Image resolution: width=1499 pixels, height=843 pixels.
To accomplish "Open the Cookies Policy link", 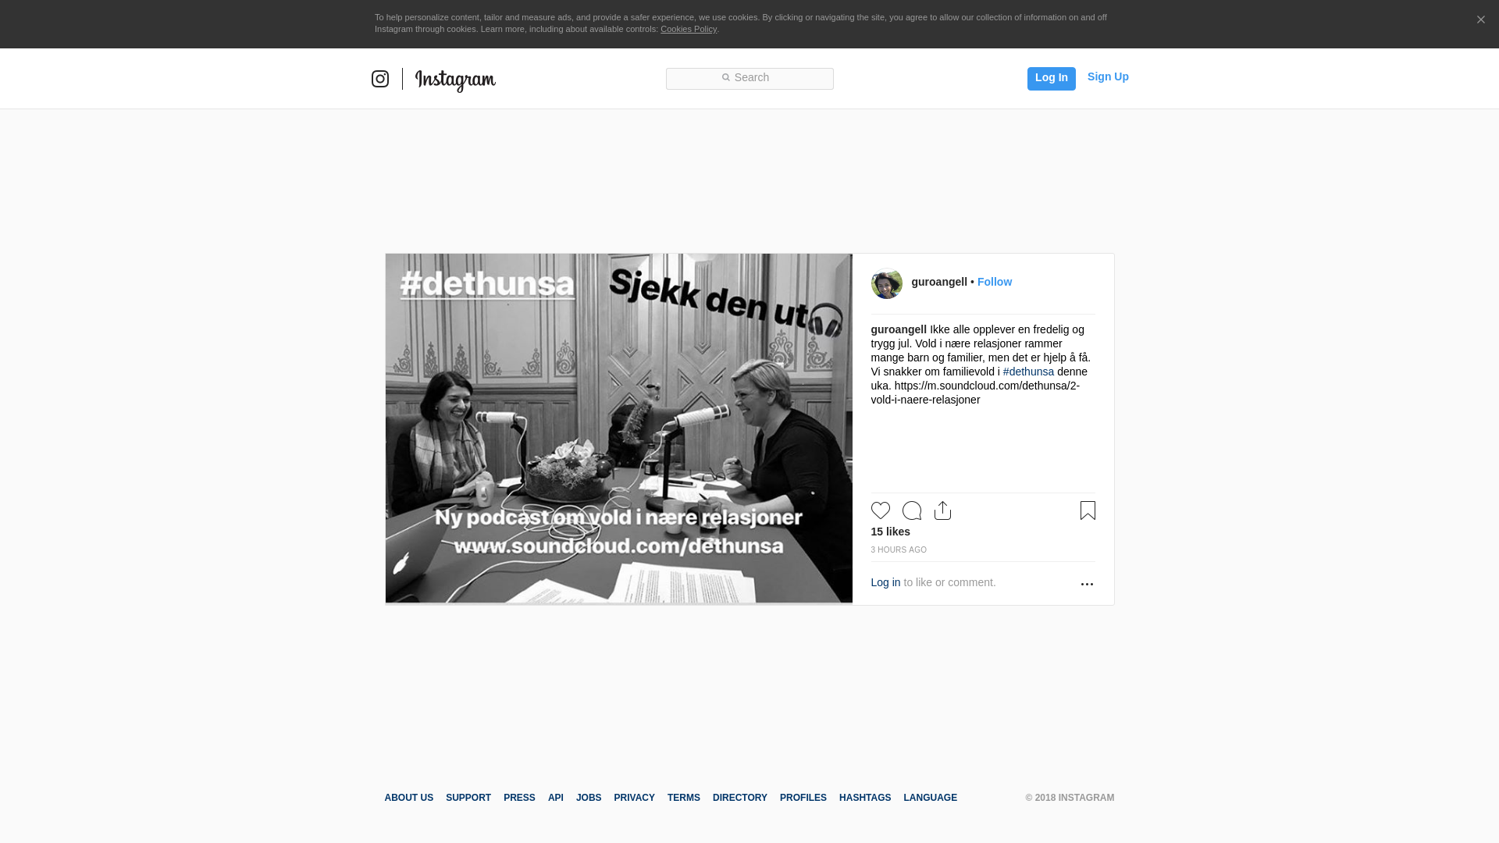I will click(689, 29).
